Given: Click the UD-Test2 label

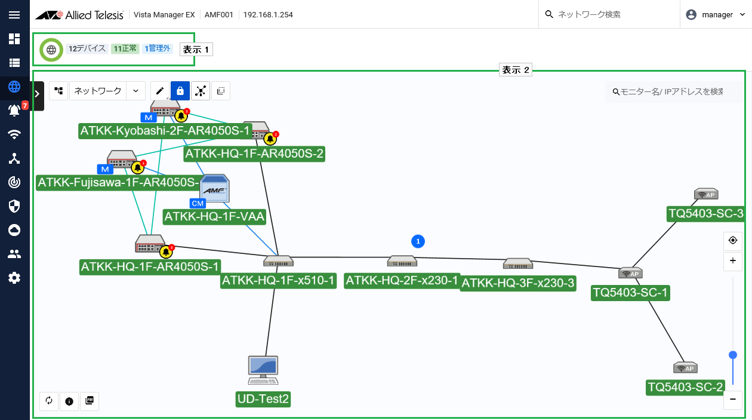Looking at the screenshot, I should (263, 399).
